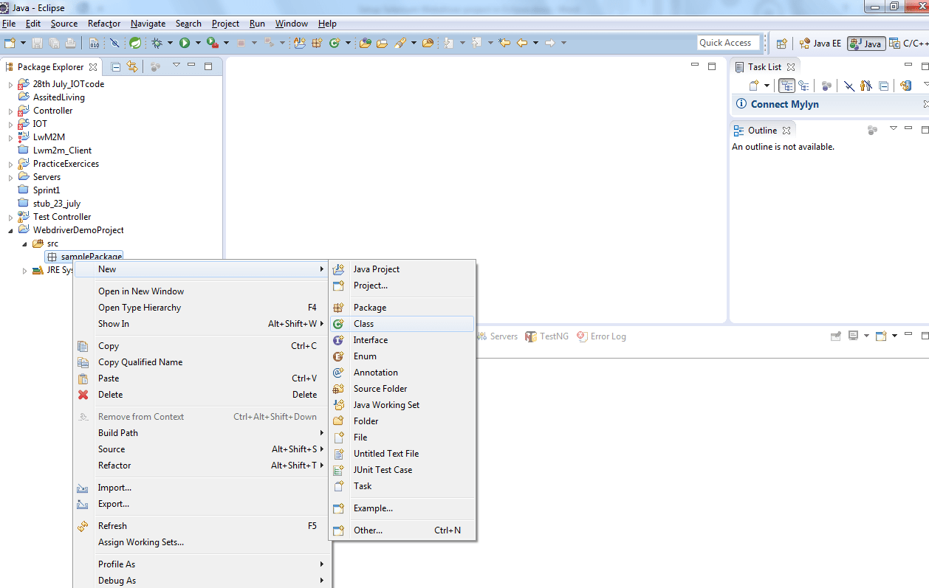
Task: Click the Connect Mylyn link
Action: pyautogui.click(x=784, y=104)
